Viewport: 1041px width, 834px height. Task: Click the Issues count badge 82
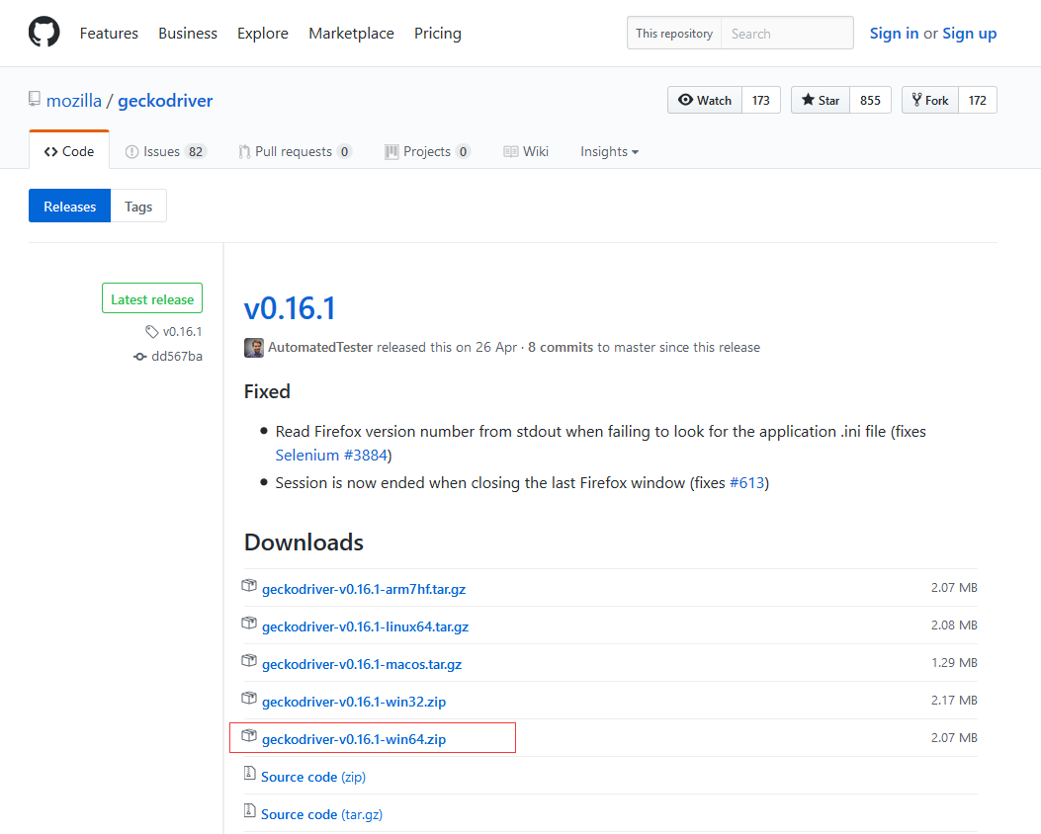click(195, 152)
